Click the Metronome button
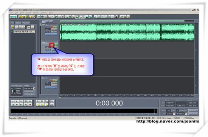The height and width of the screenshot is (137, 208). [x=193, y=114]
